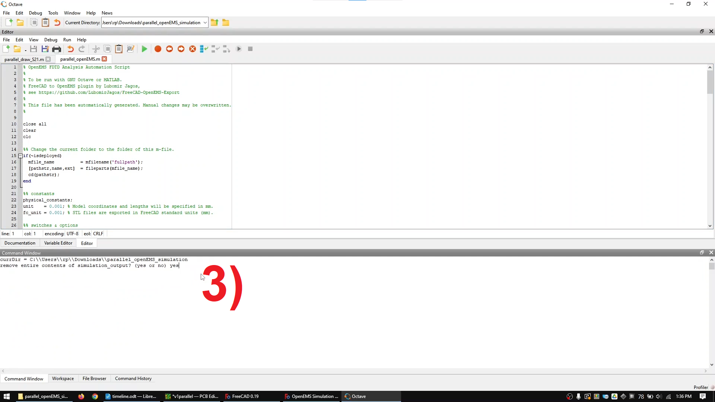
Task: Click the Undo icon in editor toolbar
Action: (x=71, y=49)
